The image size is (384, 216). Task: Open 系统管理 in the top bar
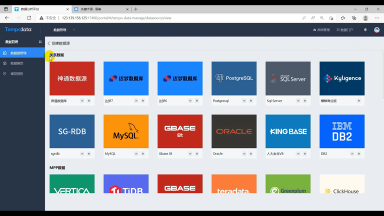click(321, 30)
